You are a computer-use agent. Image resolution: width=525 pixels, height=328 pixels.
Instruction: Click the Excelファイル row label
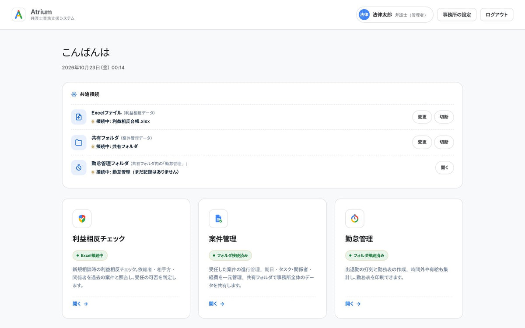pos(106,112)
